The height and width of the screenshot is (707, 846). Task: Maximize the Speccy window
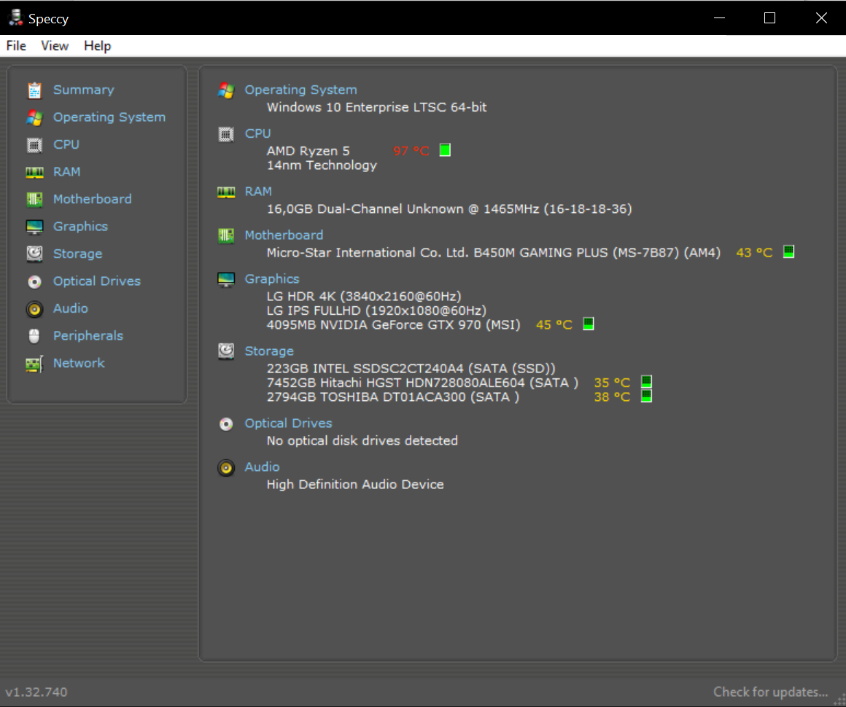(x=770, y=17)
